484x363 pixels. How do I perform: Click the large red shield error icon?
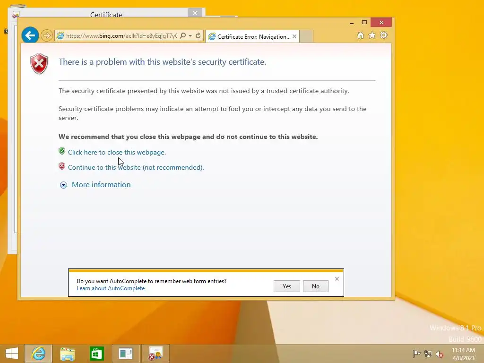click(39, 64)
